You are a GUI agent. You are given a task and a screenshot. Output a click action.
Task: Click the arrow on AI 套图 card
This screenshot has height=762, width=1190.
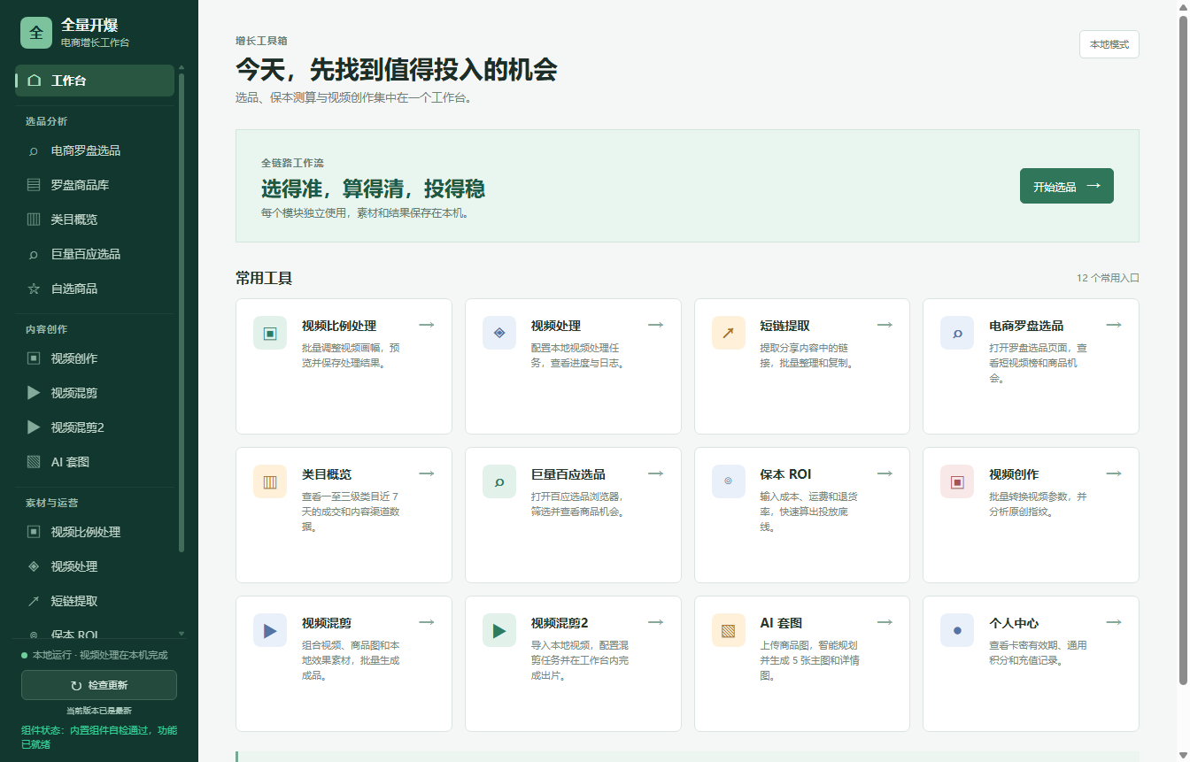click(885, 622)
